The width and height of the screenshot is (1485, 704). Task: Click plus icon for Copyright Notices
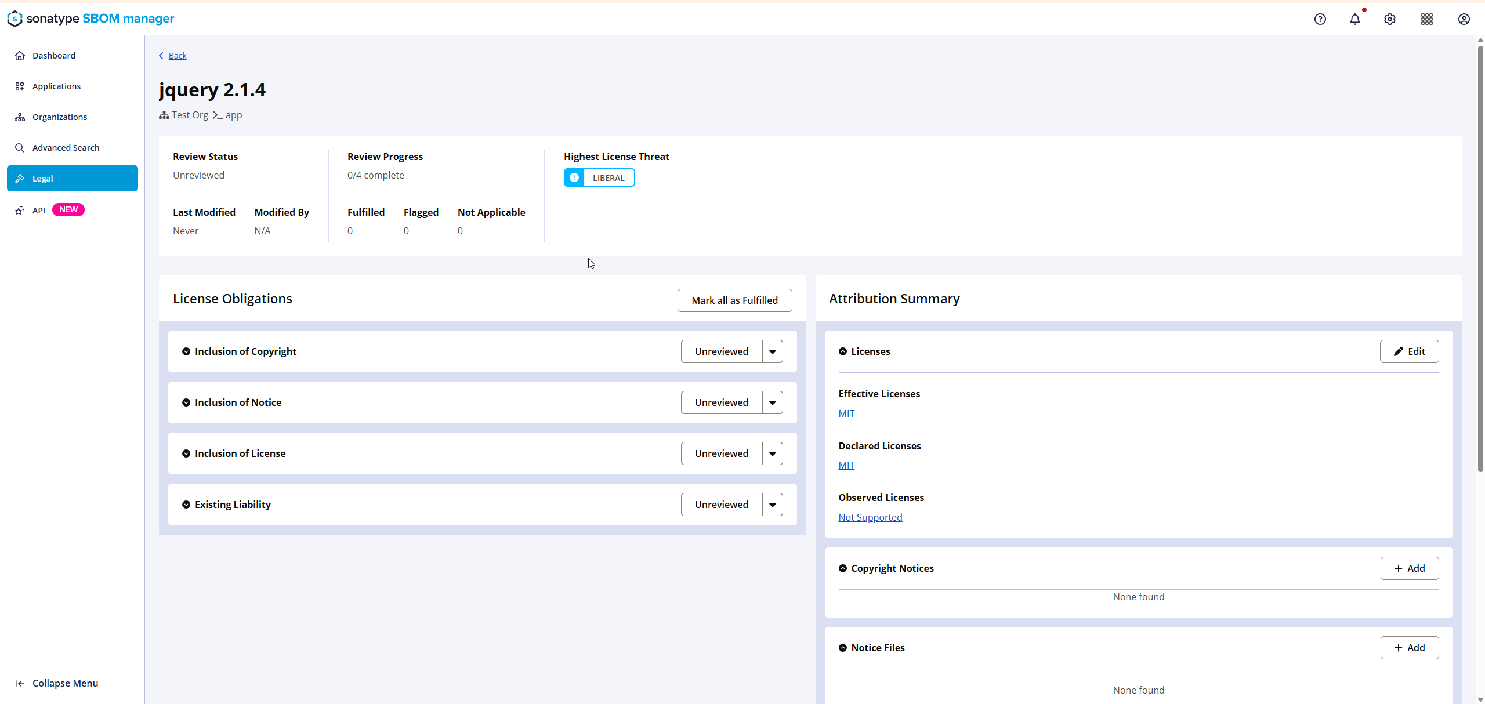tap(1399, 568)
